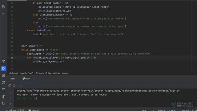This screenshot has height=111, width=197.
Task: Open the Python 3.12 interpreter selector
Action: tap(190, 110)
